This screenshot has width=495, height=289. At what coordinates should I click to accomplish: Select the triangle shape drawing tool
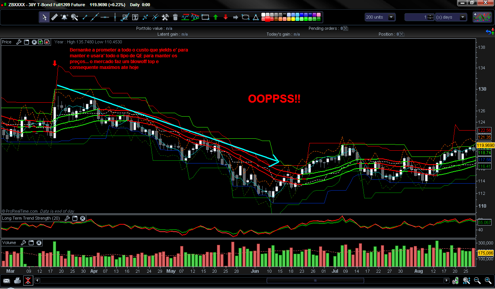click(256, 17)
